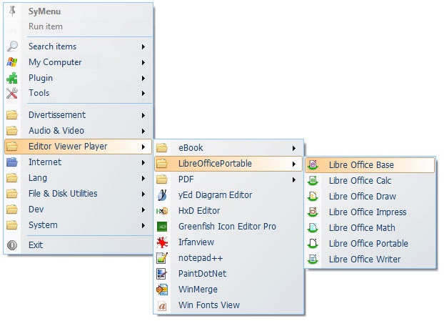
Task: Click the magnifier icon for Search items
Action: point(12,46)
